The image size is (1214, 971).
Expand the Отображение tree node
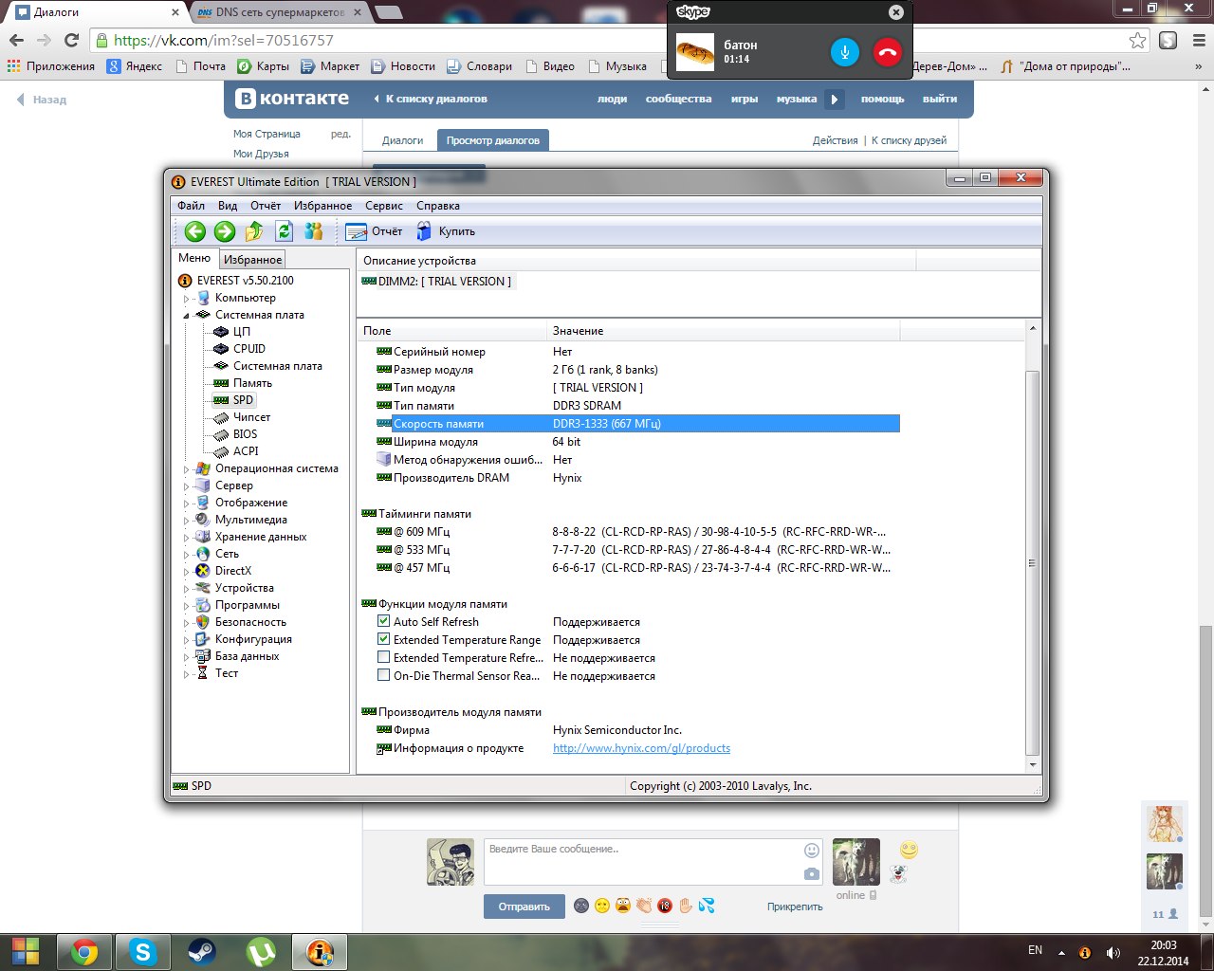point(187,504)
